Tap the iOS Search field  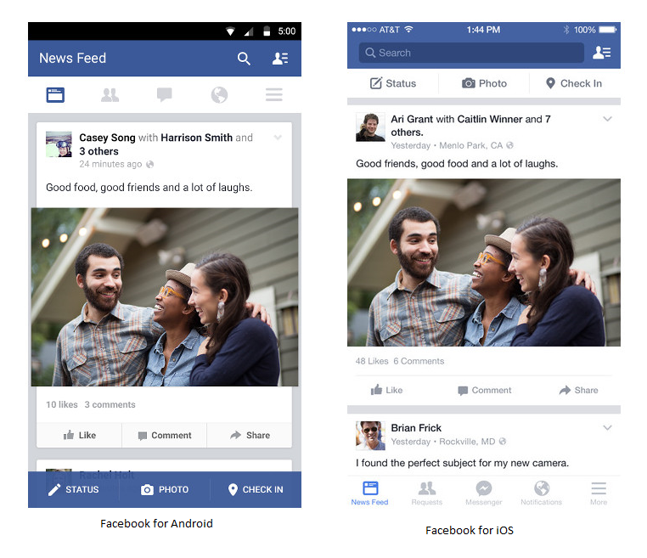point(471,53)
